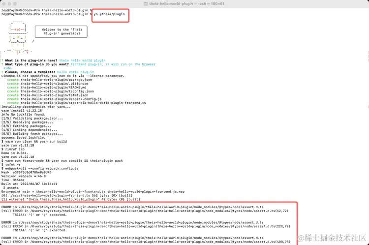
Task: Click the step '[3/5] Fetching packages...'
Action: [x=26, y=126]
